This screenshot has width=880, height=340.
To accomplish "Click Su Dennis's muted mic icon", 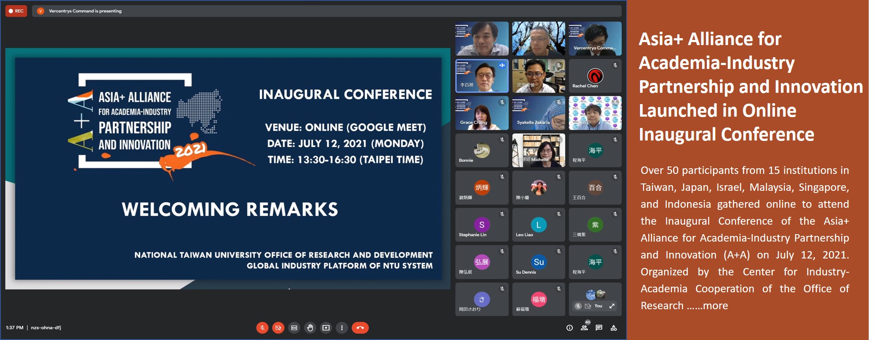I will point(559,252).
